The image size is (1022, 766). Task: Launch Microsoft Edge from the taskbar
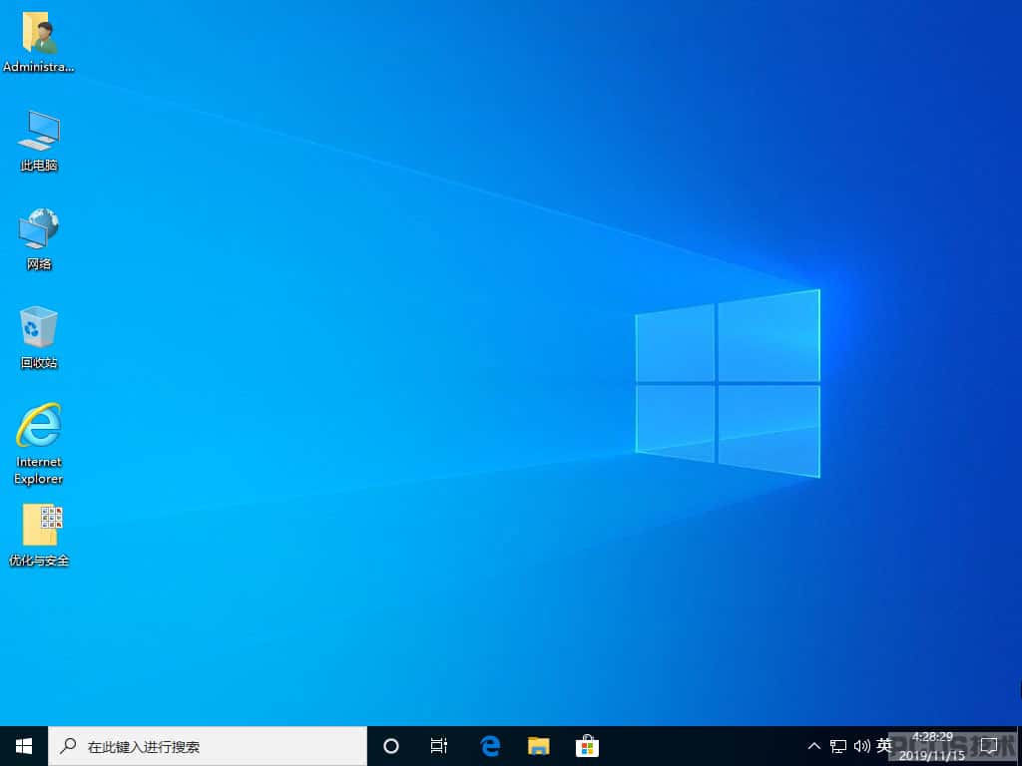click(489, 746)
